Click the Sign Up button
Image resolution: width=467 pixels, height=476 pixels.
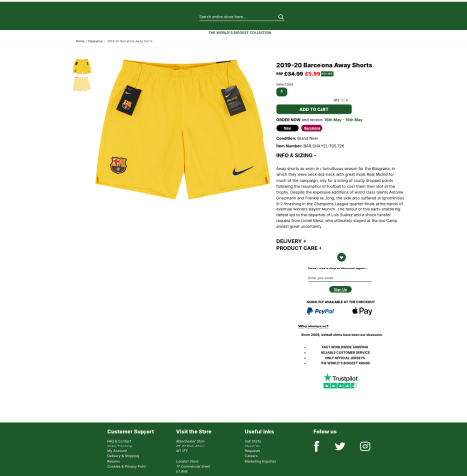[x=340, y=289]
